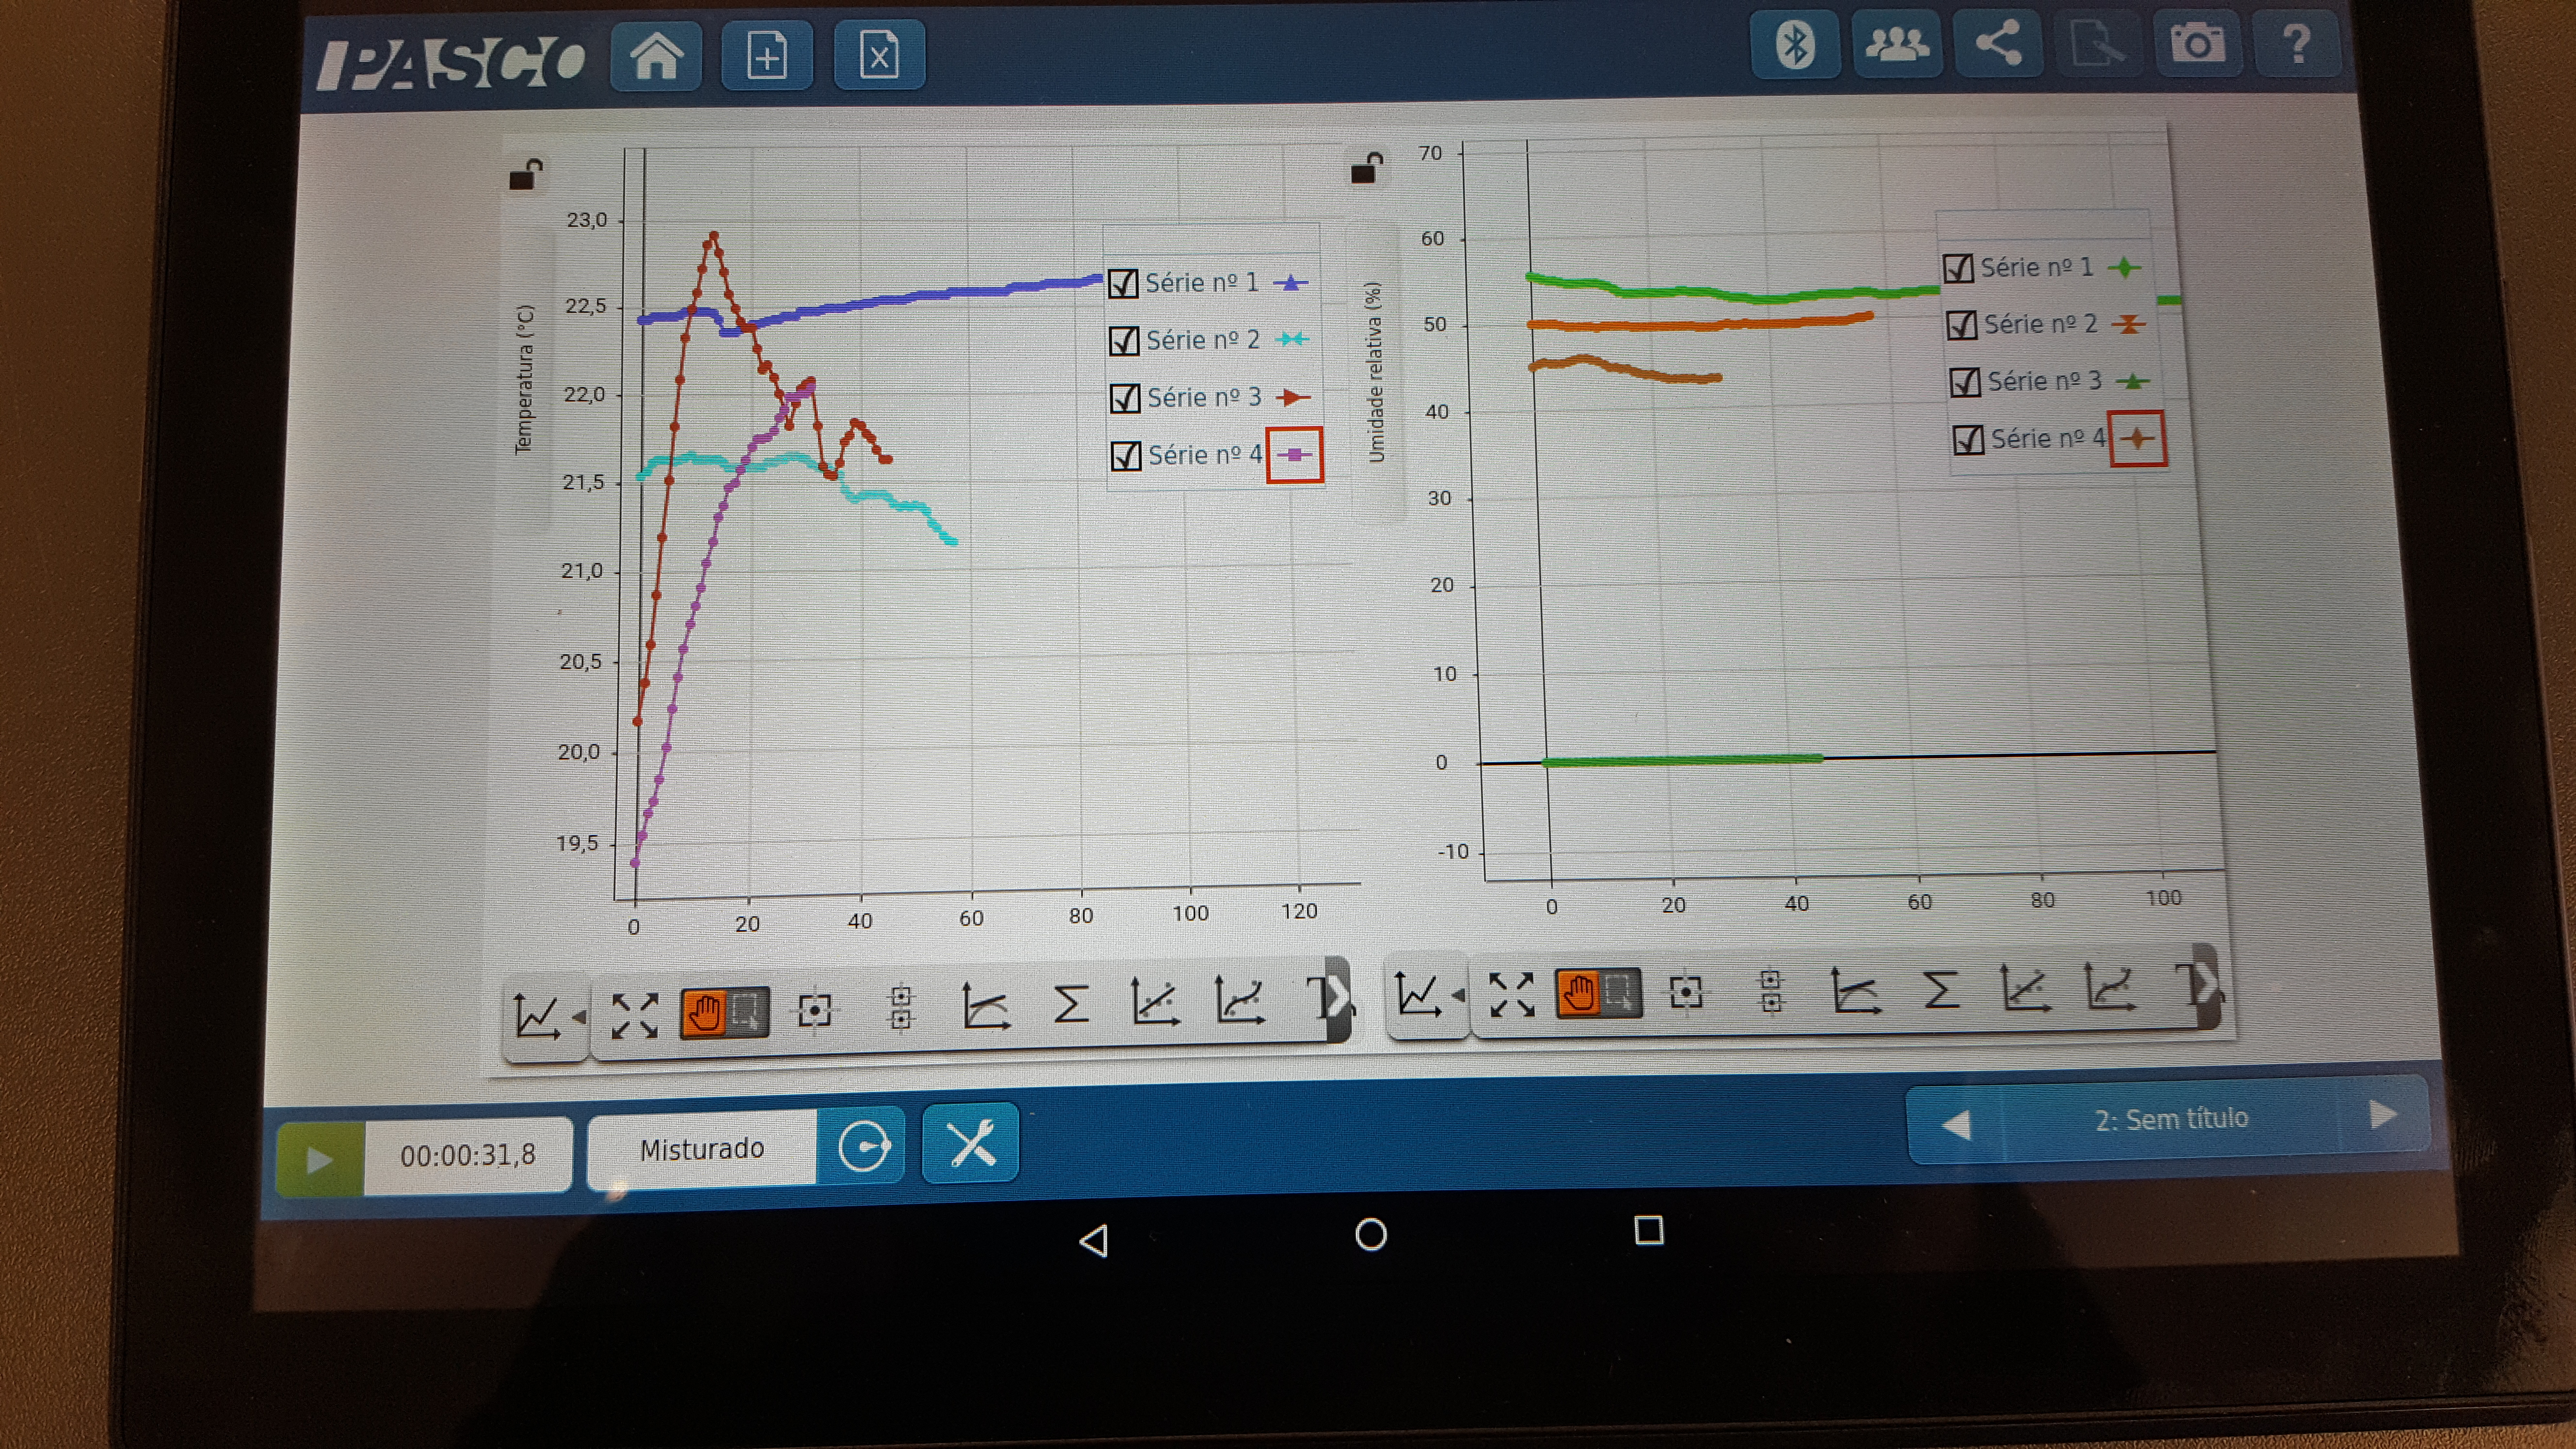Click Série nº 4 purple symbol swatch
This screenshot has width=2576, height=1449.
pos(1295,455)
